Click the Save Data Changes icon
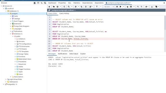Image resolution: width=166 pixels, height=93 pixels. click(x=64, y=7)
